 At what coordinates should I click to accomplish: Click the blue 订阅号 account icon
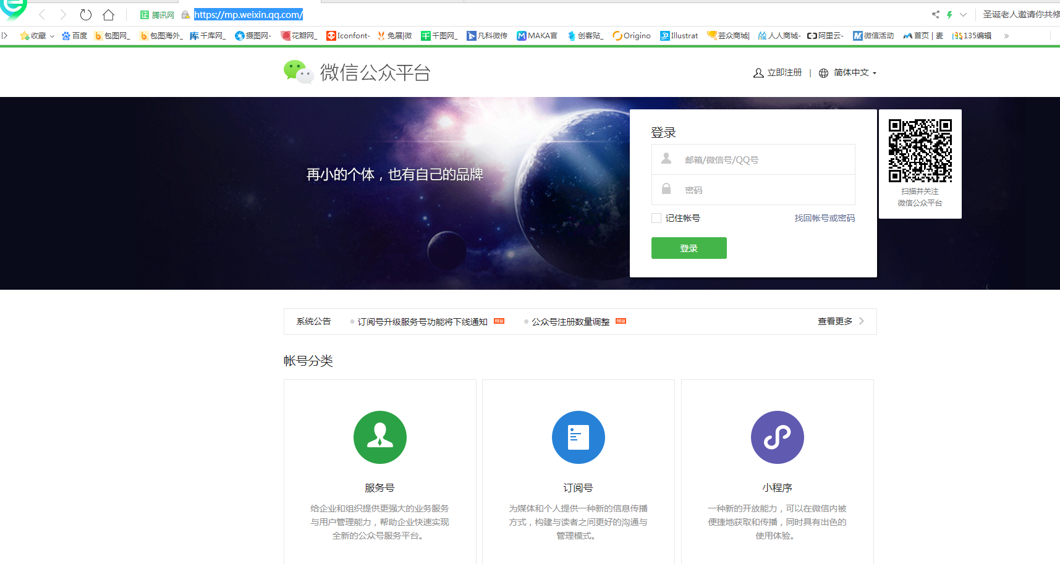(x=579, y=437)
